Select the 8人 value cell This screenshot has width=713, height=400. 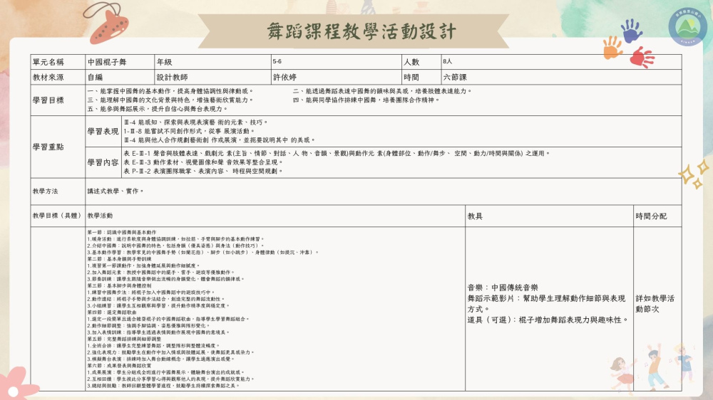[x=562, y=62]
